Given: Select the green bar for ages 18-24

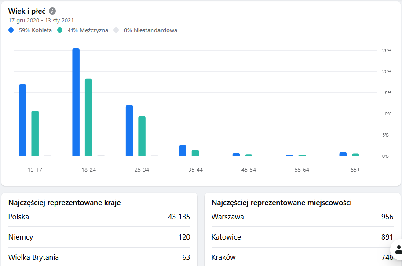Looking at the screenshot, I should point(88,117).
